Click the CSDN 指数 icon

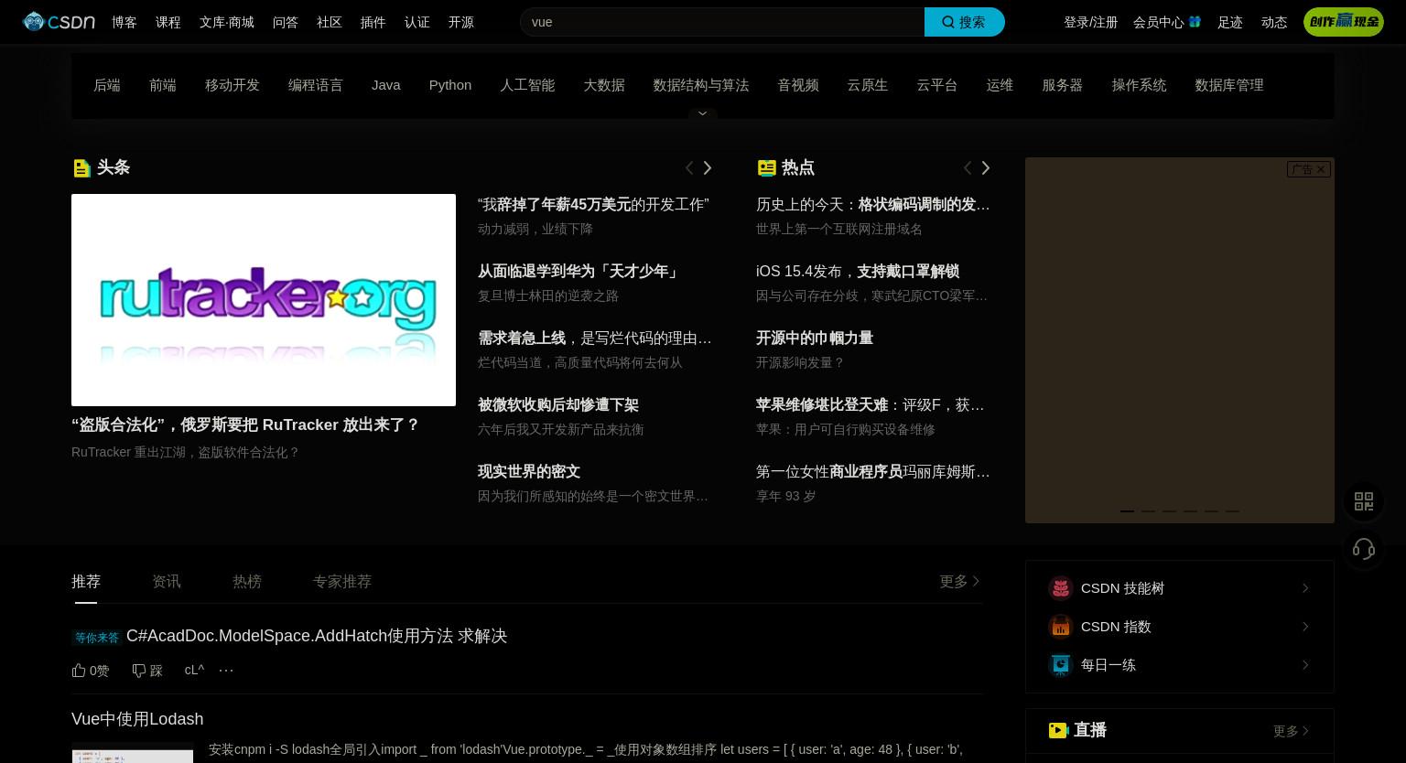(x=1060, y=627)
